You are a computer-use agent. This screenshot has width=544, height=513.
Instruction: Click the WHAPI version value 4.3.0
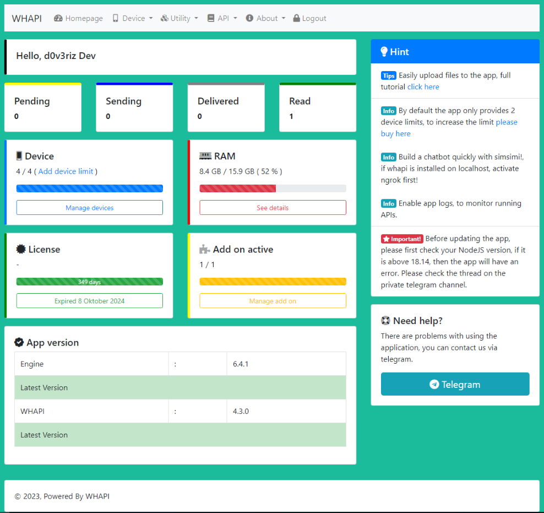coord(241,411)
